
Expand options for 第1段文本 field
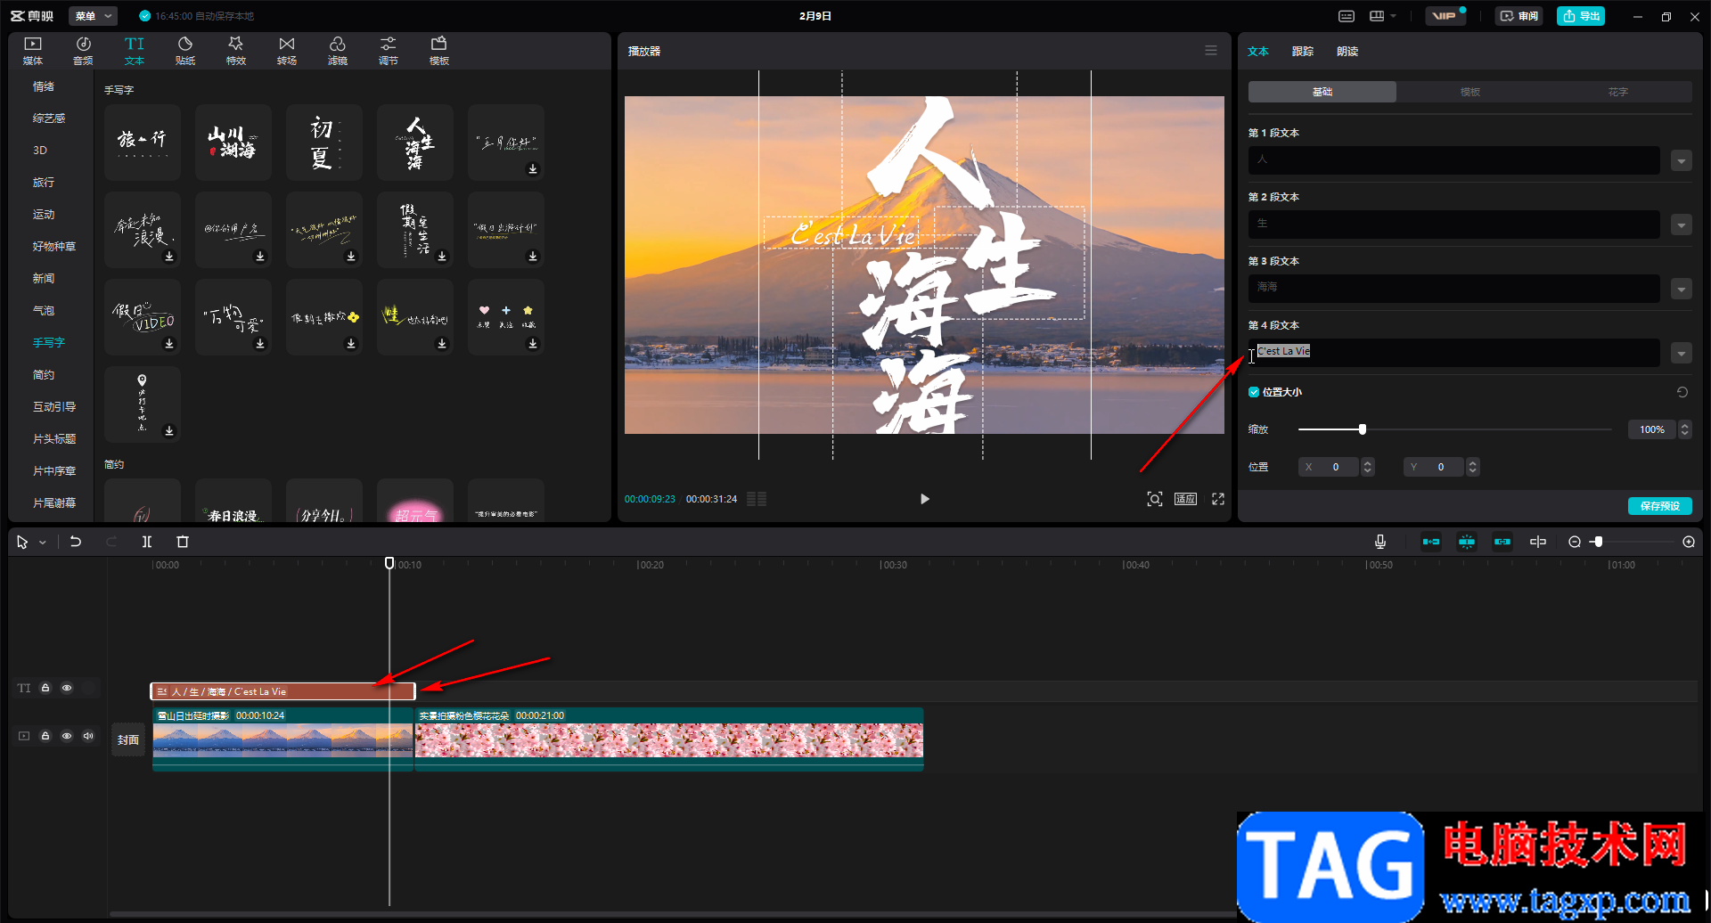(1682, 161)
